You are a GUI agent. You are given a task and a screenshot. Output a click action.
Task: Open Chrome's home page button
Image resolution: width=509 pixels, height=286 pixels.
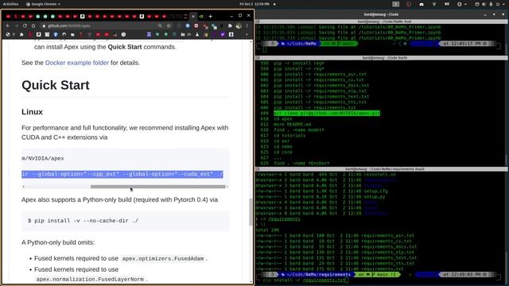tap(33, 25)
